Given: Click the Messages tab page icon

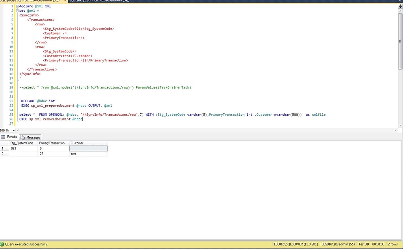Looking at the screenshot, I should coord(22,137).
